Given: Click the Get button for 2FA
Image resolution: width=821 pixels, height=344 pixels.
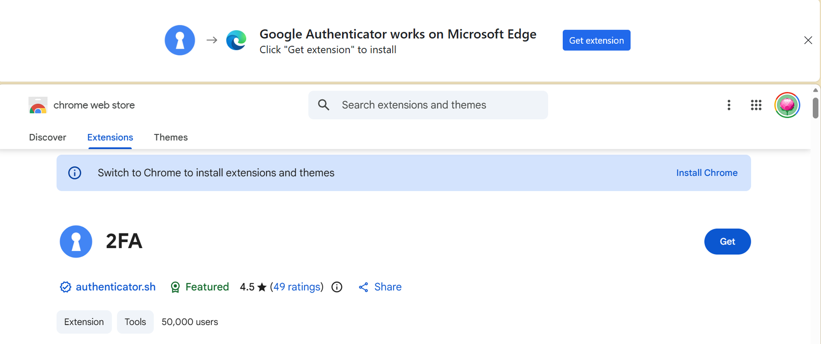Looking at the screenshot, I should tap(727, 242).
